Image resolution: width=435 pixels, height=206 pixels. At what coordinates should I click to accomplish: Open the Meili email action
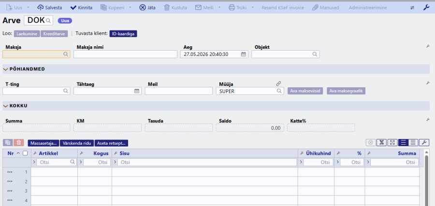[x=204, y=7]
